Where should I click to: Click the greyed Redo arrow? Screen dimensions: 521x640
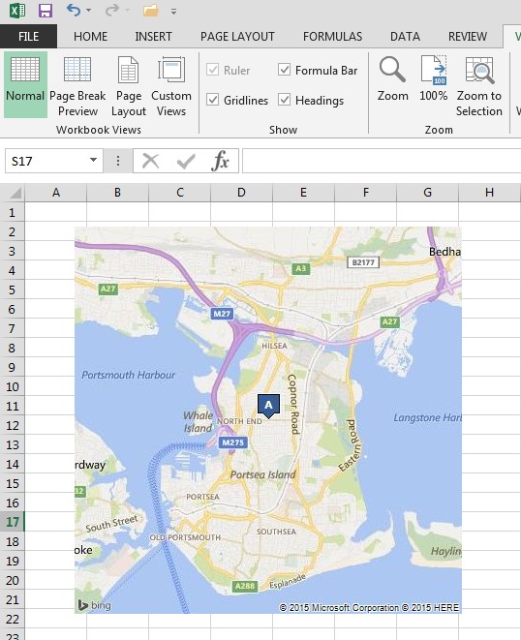111,10
